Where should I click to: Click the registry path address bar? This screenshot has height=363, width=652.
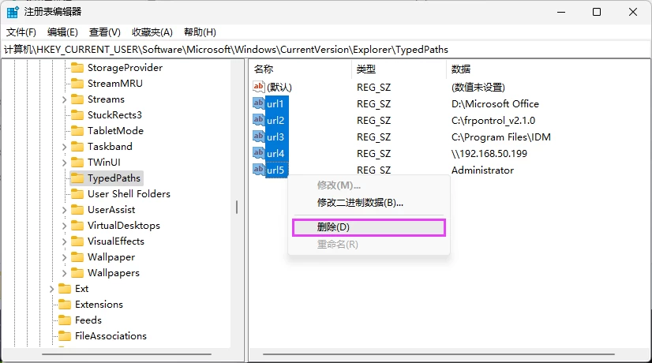click(326, 50)
